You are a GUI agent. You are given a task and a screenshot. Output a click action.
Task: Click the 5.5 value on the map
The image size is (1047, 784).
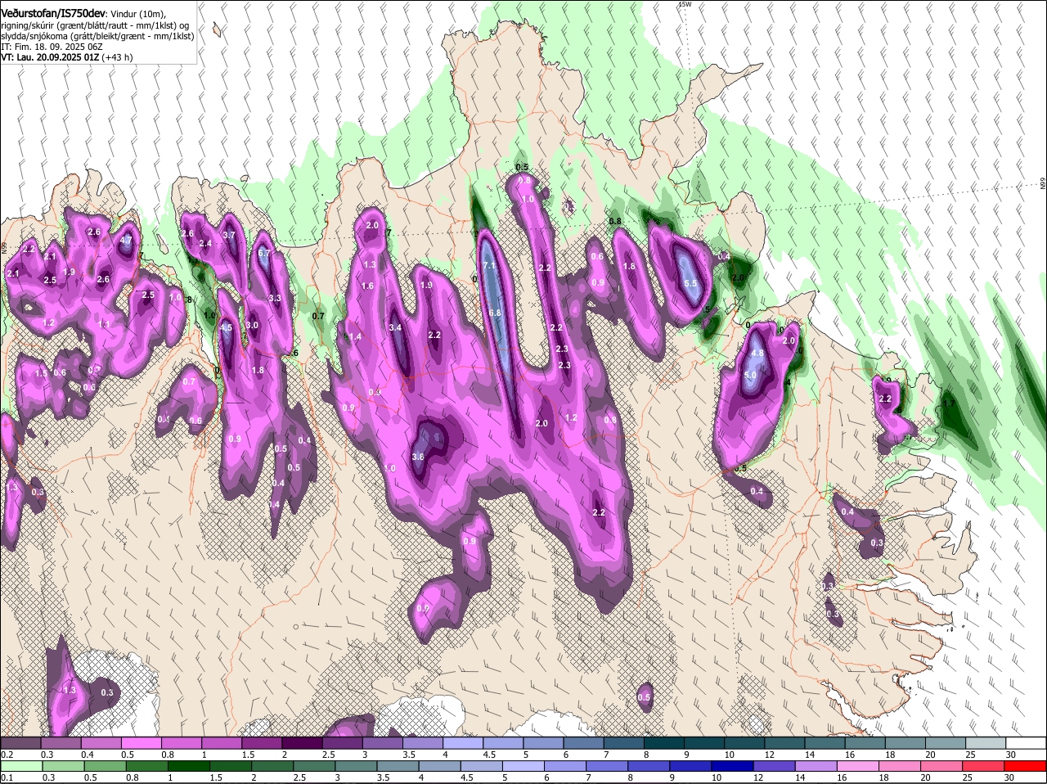coord(690,284)
